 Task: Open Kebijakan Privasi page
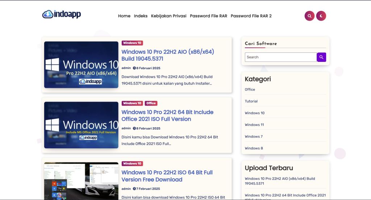[168, 16]
